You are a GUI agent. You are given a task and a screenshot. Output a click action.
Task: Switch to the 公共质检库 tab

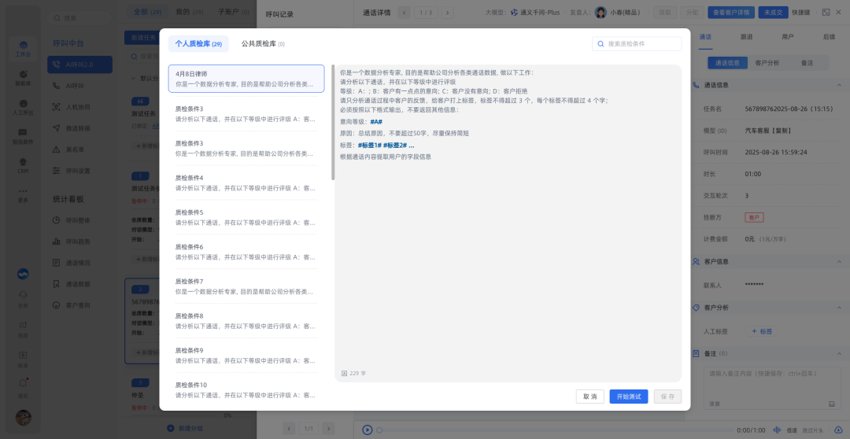tap(263, 44)
